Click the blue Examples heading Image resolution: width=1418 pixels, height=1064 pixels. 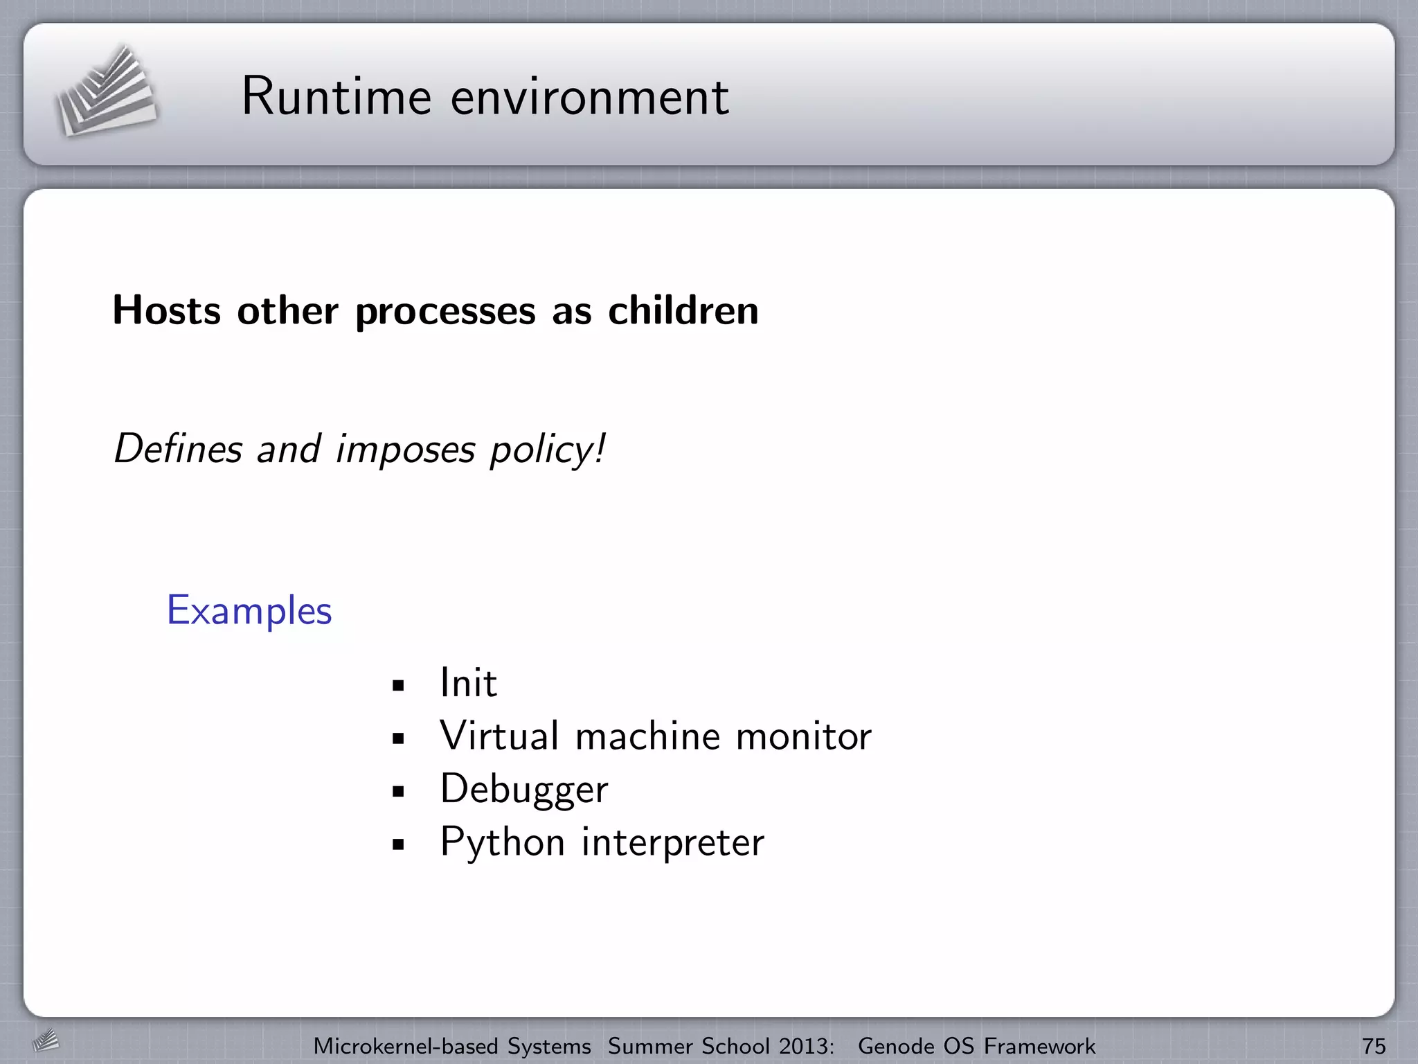click(249, 610)
